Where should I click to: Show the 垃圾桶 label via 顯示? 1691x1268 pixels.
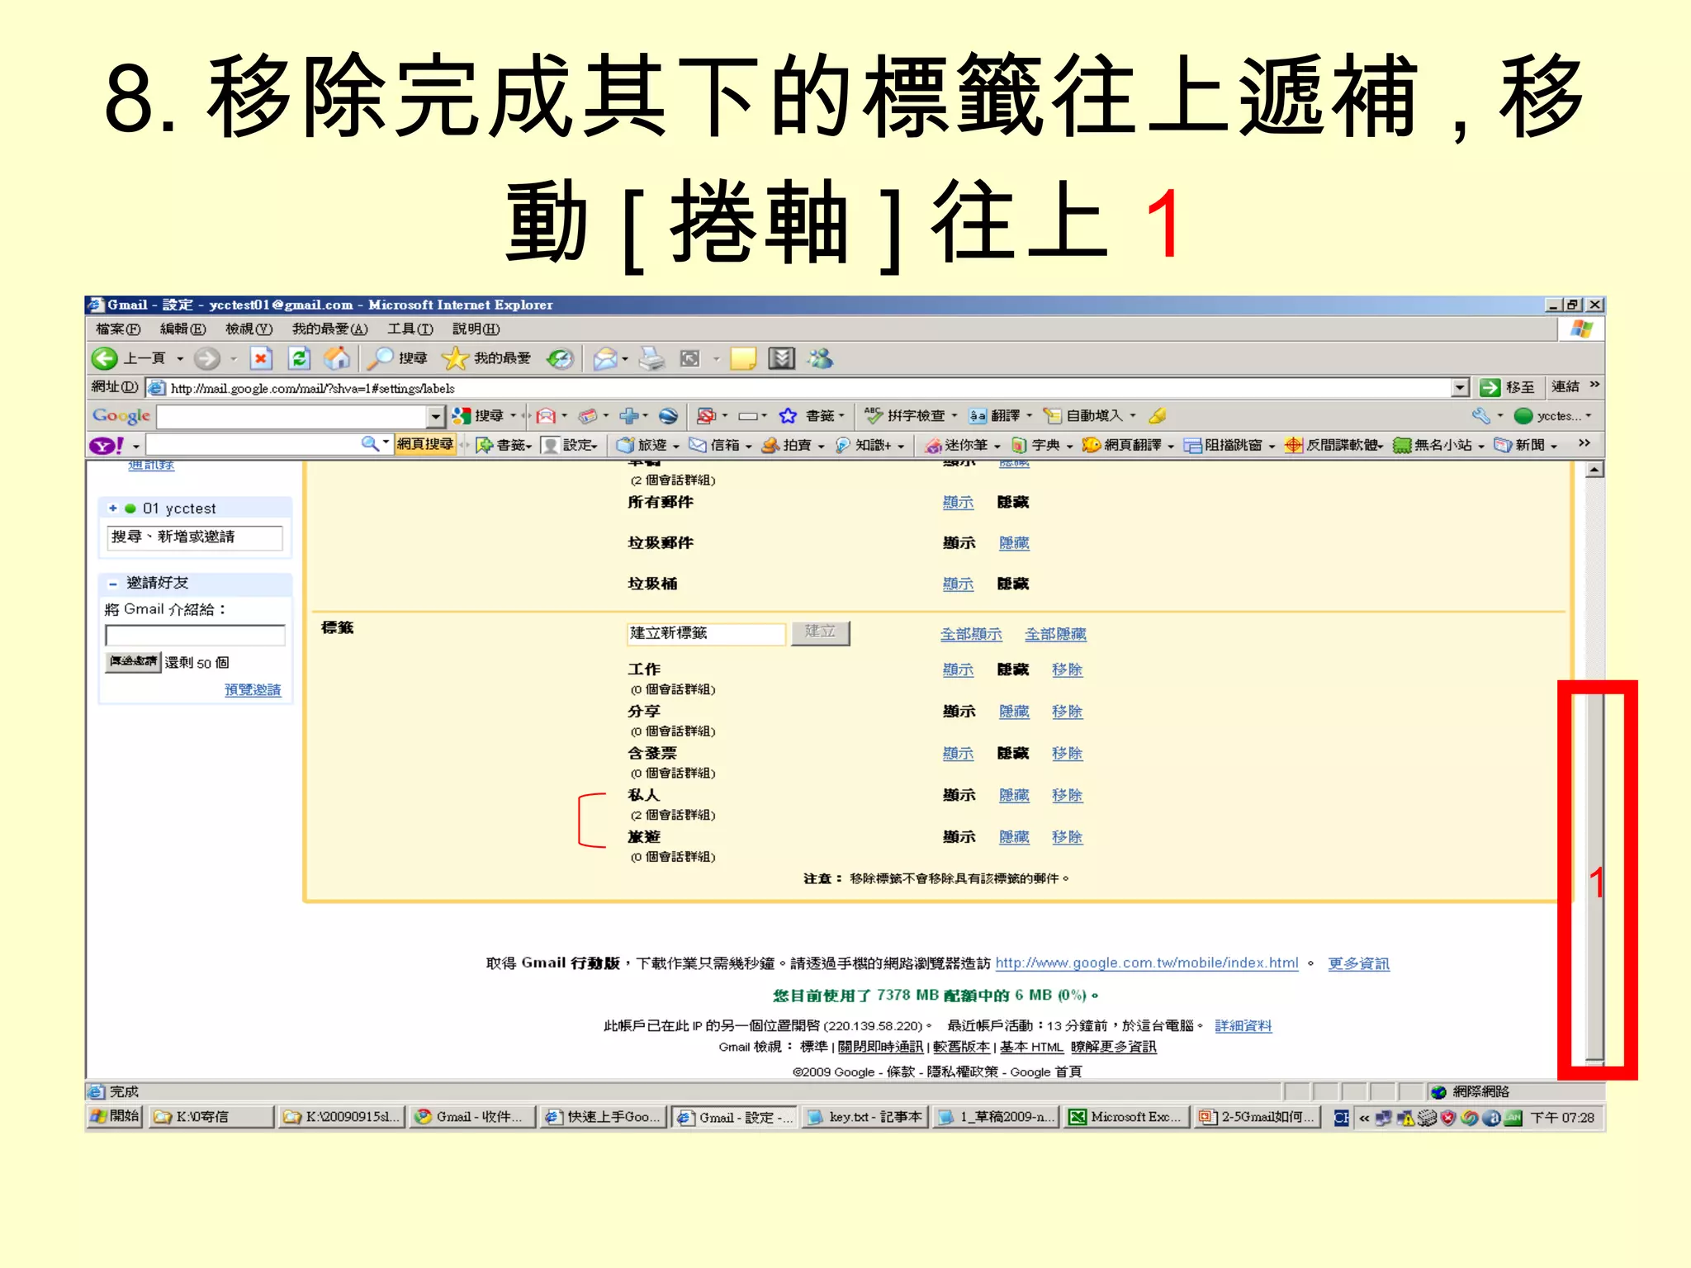(958, 584)
